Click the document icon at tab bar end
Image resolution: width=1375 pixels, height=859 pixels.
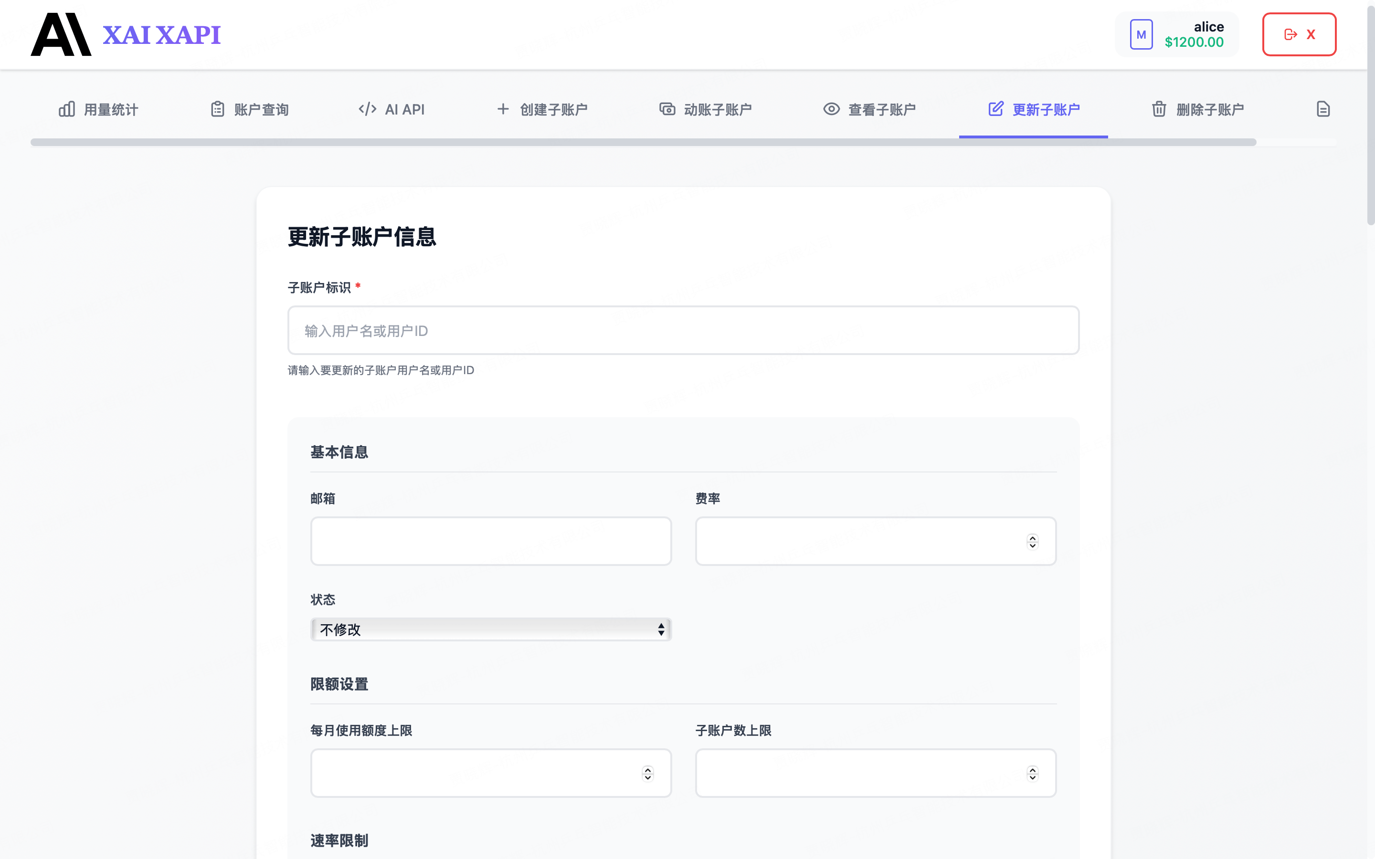point(1323,109)
